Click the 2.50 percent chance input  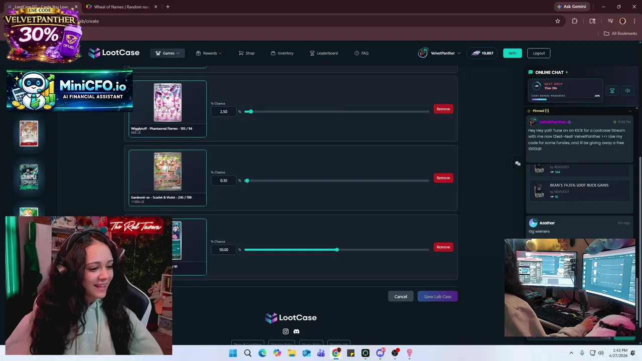(224, 111)
